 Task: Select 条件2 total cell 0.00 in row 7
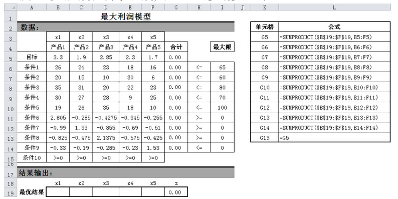click(x=176, y=77)
